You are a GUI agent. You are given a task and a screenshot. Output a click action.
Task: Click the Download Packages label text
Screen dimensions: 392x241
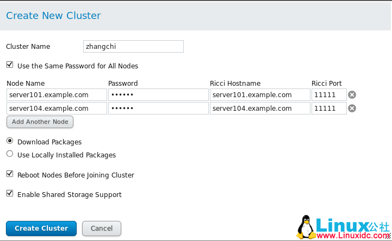click(x=49, y=142)
